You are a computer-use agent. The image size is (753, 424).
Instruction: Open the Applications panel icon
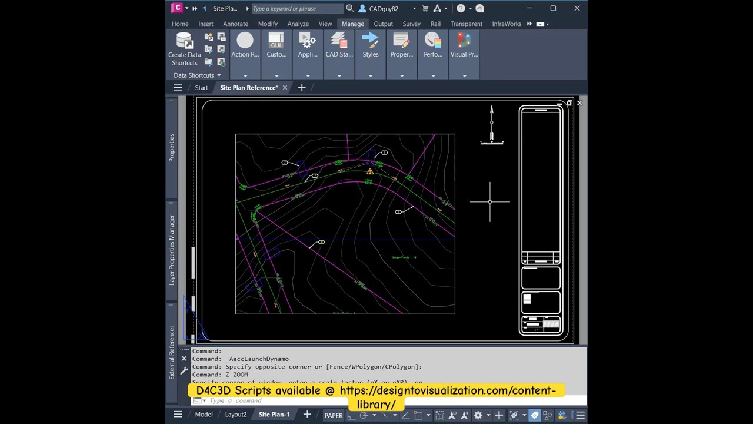coord(308,41)
